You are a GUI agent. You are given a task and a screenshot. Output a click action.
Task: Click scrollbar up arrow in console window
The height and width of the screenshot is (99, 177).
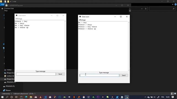tap(130, 9)
